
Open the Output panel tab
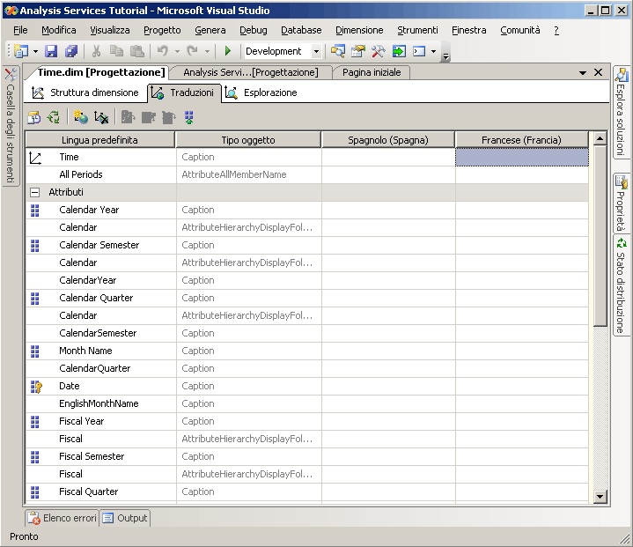tap(124, 518)
